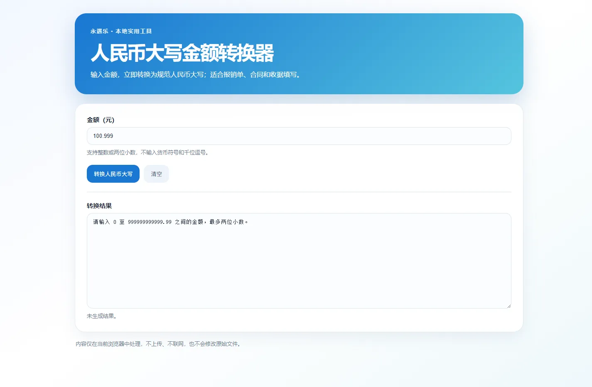592x387 pixels.
Task: Click the footer note 内容仅在当前浏览器中处理
Action: (x=158, y=344)
